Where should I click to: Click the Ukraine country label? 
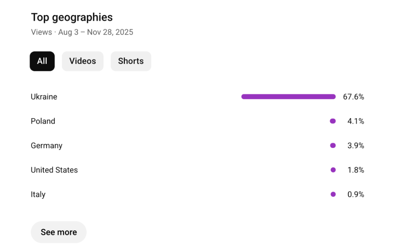coord(44,97)
